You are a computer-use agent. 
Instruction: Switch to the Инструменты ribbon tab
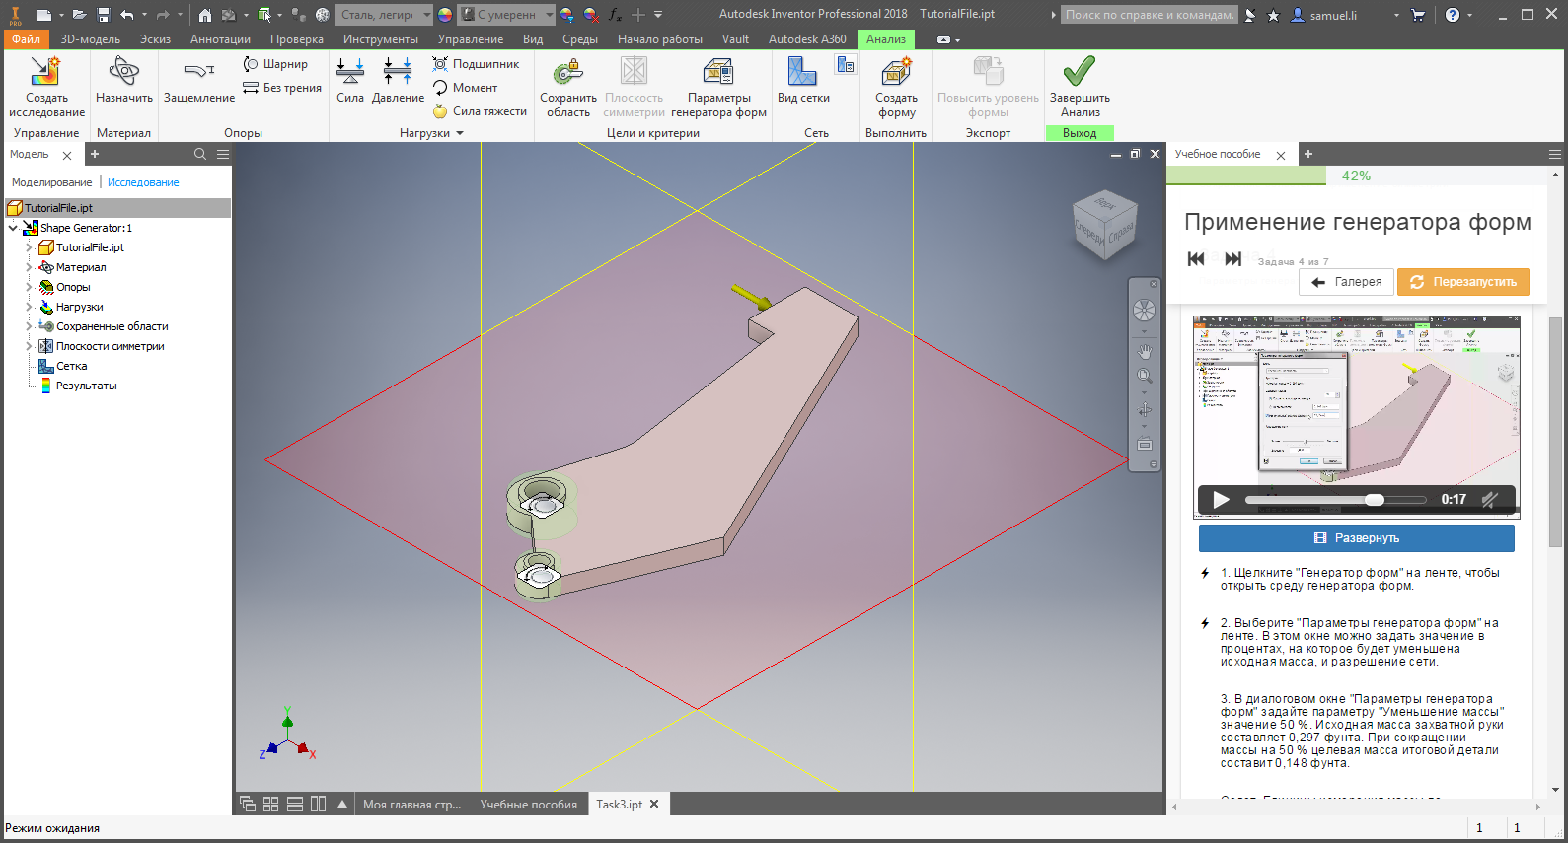(381, 39)
